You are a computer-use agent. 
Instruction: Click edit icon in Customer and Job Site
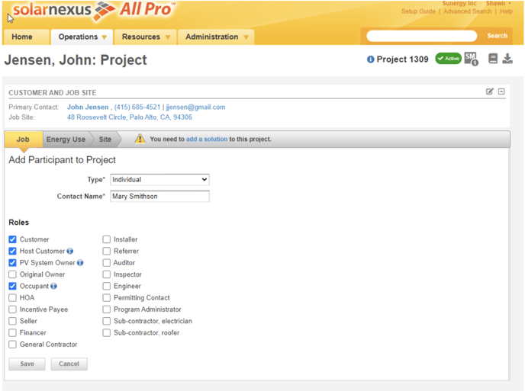coord(490,91)
